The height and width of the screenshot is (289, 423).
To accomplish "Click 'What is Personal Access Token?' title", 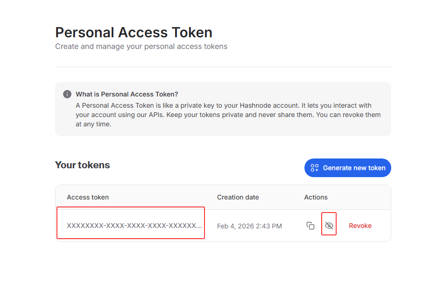I will click(x=127, y=94).
